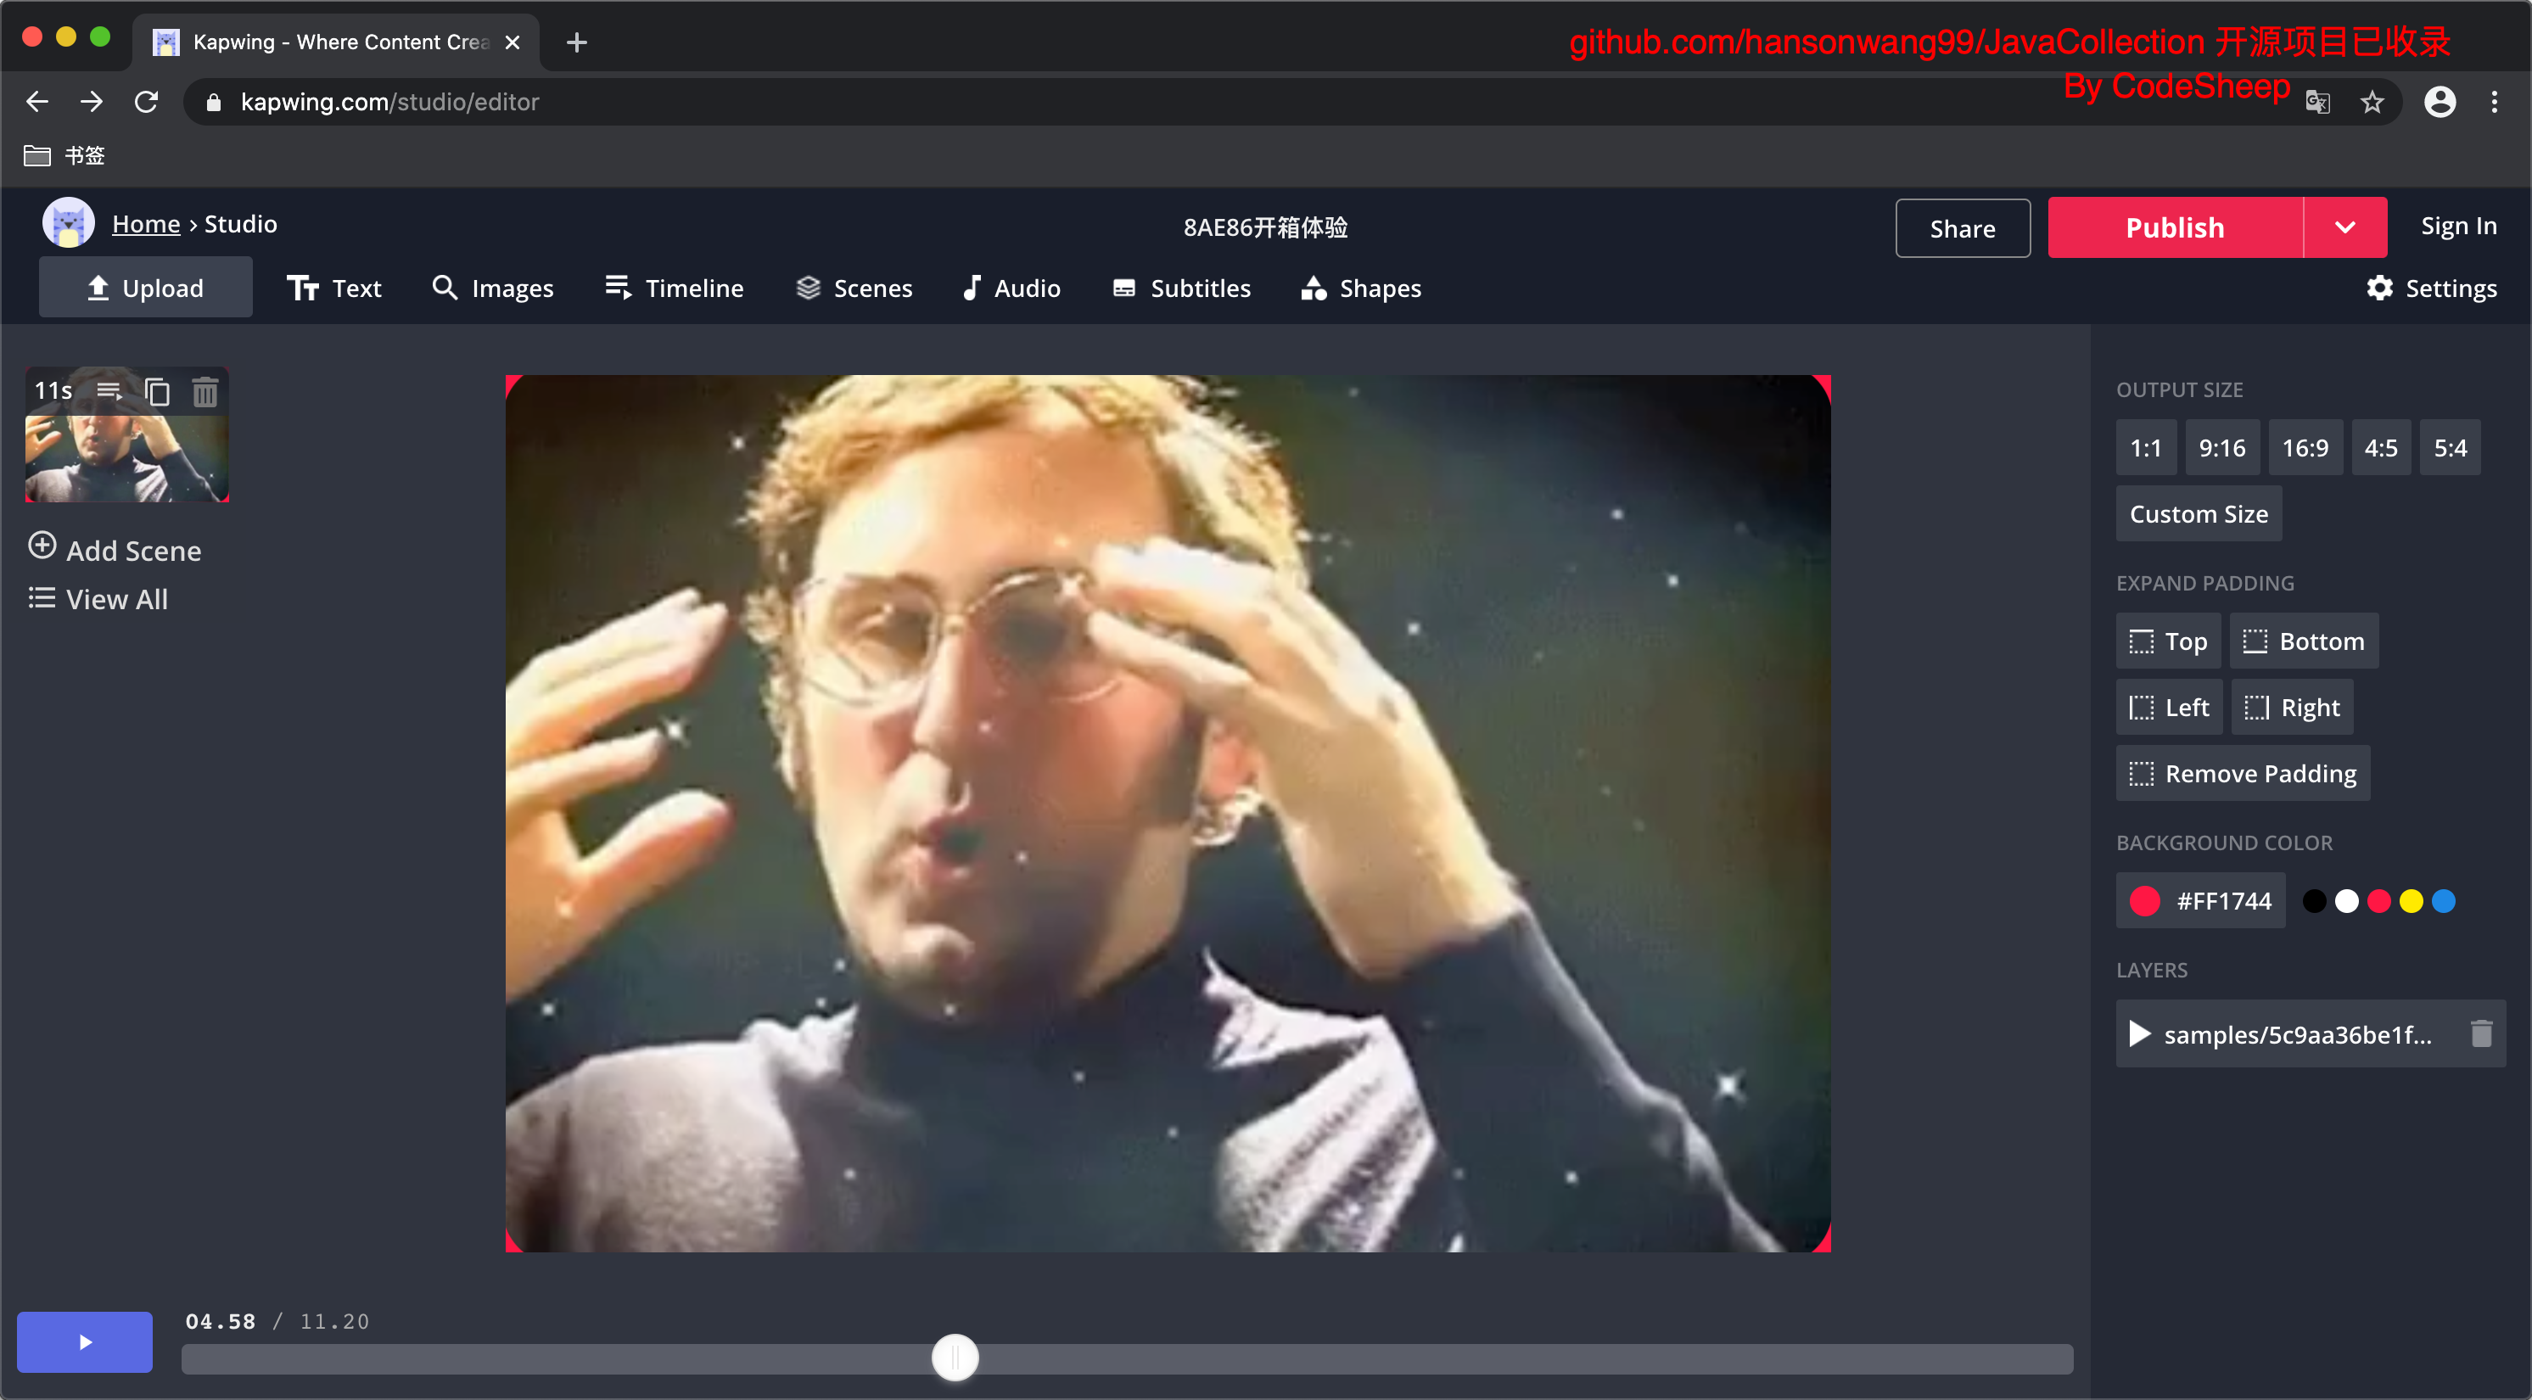Choose the blue background swatch
The image size is (2532, 1400).
(2444, 900)
